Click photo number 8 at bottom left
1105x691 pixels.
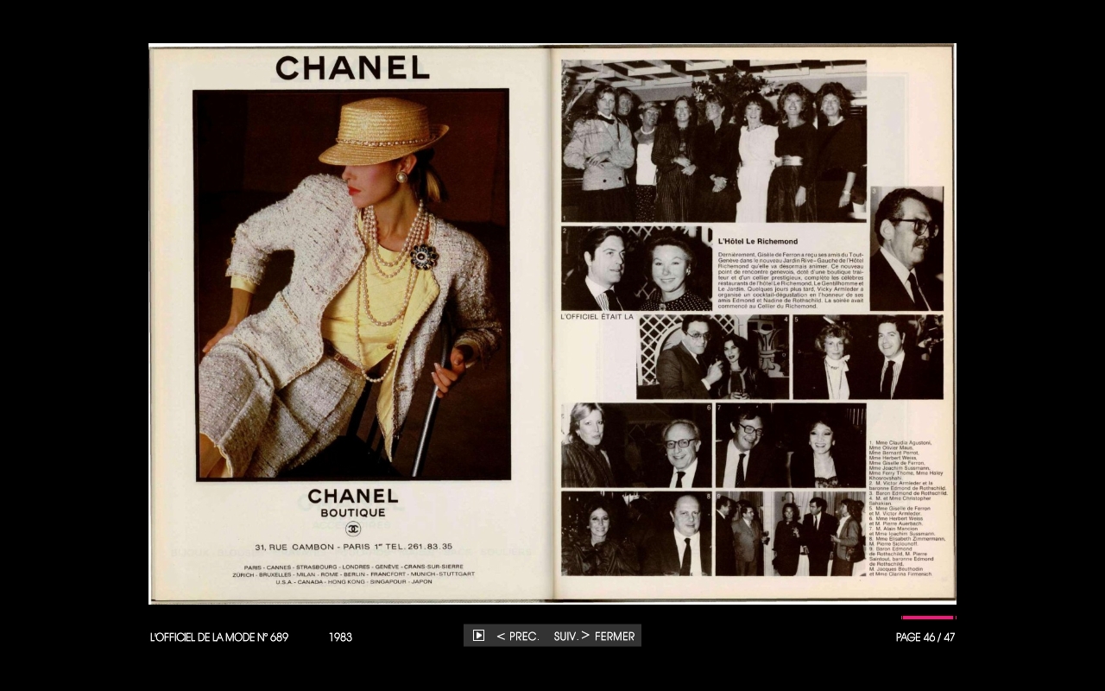(x=636, y=533)
